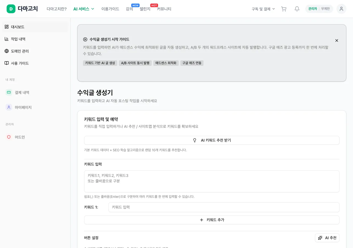Click the 애드센스 최적화 tag
353x248 pixels.
coord(166,63)
